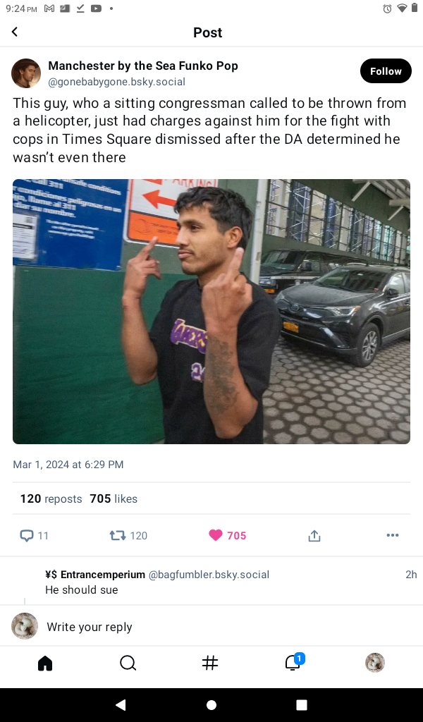The image size is (423, 722).
Task: Open my profile avatar tab
Action: tap(375, 663)
